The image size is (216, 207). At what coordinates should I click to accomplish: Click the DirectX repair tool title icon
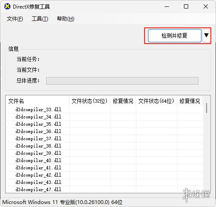coord(7,6)
